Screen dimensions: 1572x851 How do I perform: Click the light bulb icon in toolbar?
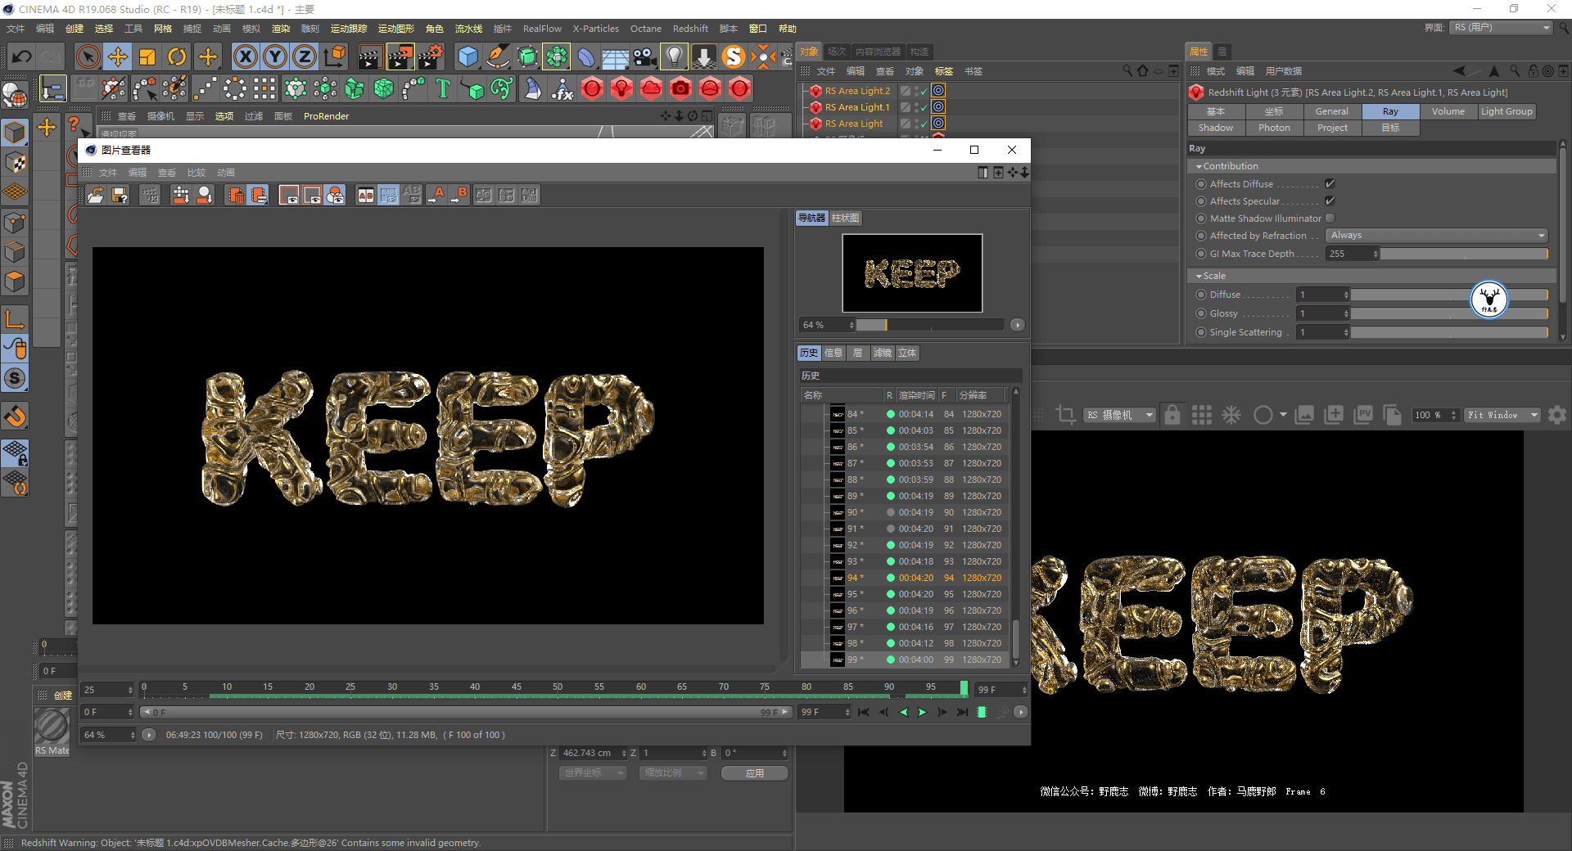[x=674, y=56]
